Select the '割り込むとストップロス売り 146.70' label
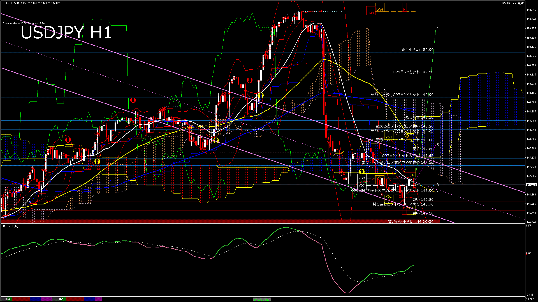This screenshot has height=302, width=538. coord(403,204)
